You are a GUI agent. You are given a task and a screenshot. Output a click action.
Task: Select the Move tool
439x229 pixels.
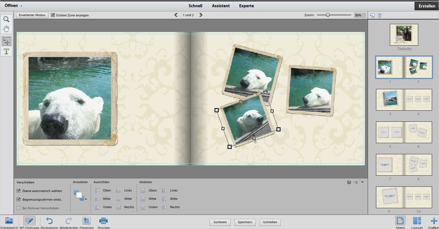click(6, 42)
